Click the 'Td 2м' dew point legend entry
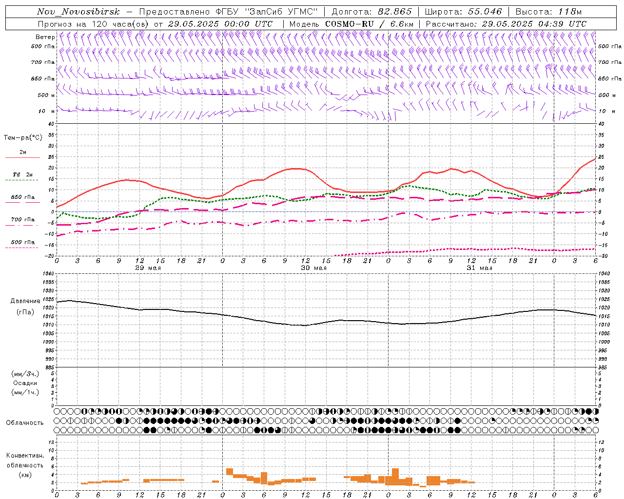The image size is (624, 499). point(22,174)
